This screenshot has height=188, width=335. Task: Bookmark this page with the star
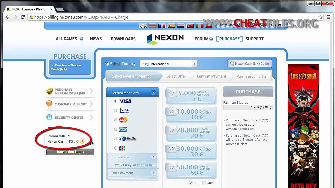pos(320,17)
